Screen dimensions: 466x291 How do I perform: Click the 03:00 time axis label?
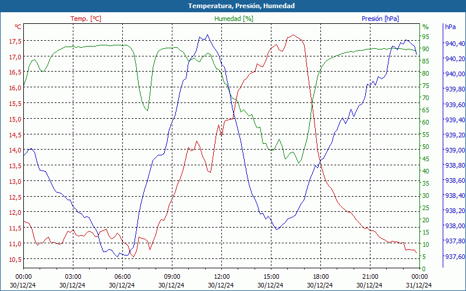[72, 277]
